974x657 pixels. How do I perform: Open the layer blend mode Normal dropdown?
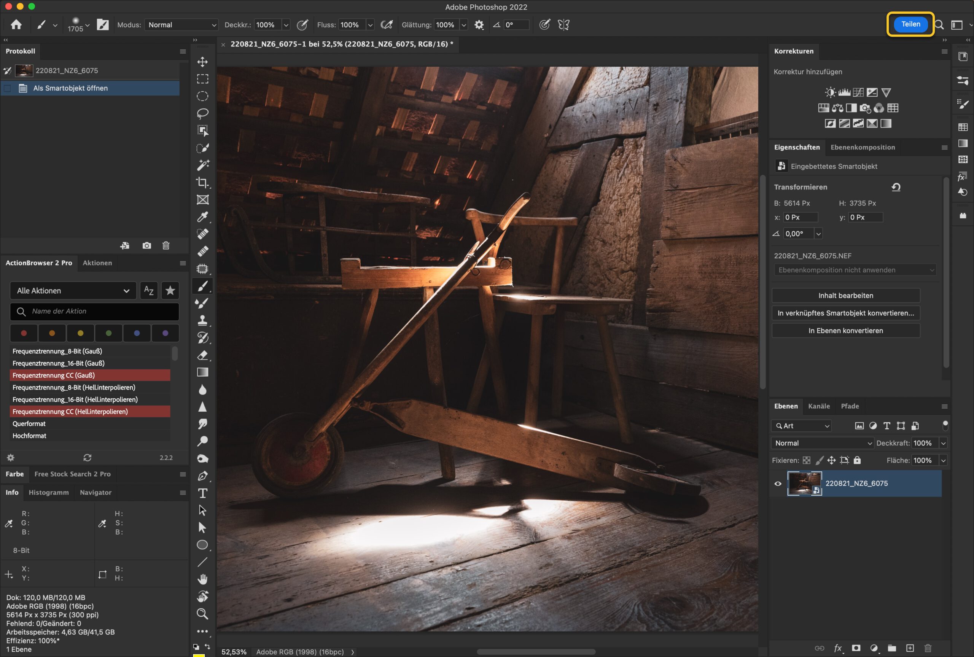pyautogui.click(x=822, y=443)
